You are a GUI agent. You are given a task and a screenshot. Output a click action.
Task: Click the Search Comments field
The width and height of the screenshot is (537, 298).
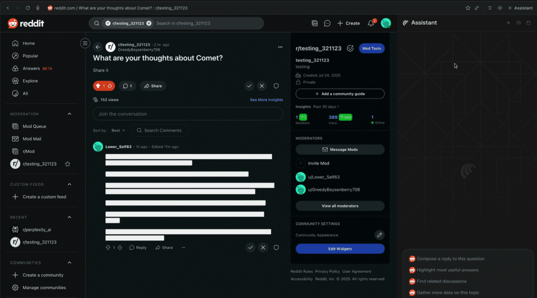click(159, 130)
